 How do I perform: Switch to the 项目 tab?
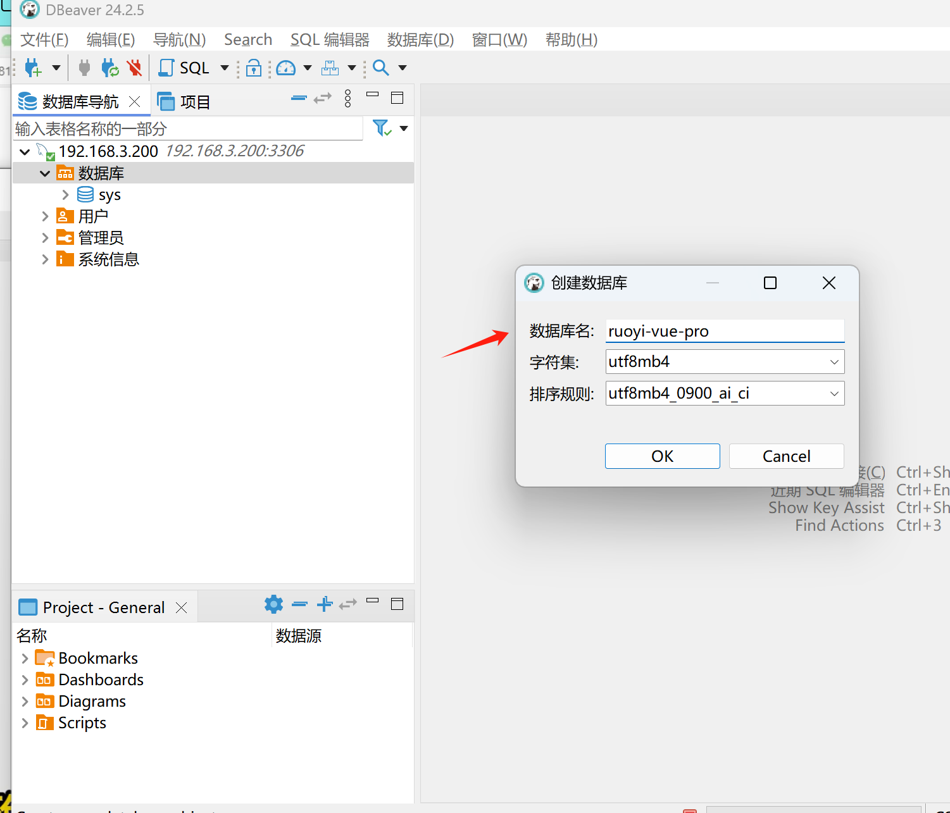click(185, 102)
